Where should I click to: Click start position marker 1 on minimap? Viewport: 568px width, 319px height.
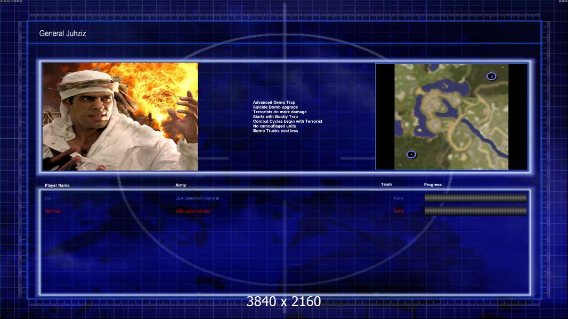tap(411, 155)
